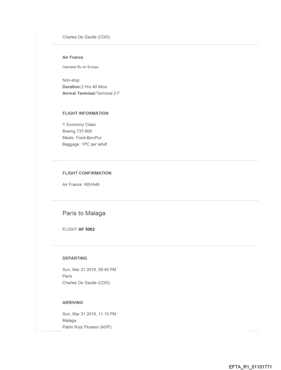Click the FLIGHT CONFIRMATION section heading
Viewport: 281px width, 370px height.
coord(87,173)
